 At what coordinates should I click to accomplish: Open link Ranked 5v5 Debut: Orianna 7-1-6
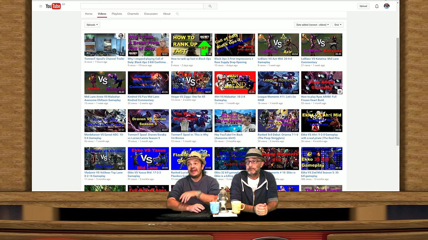[278, 137]
